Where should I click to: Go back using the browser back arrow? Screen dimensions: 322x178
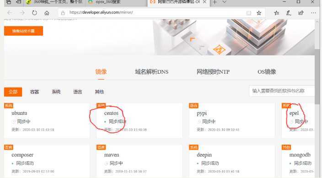[10, 13]
